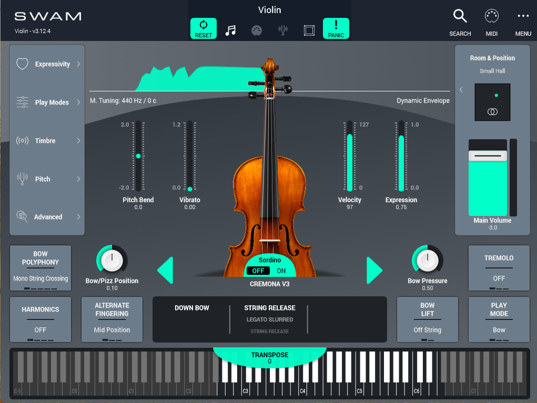Click TRANSPOSE control

coord(269,357)
